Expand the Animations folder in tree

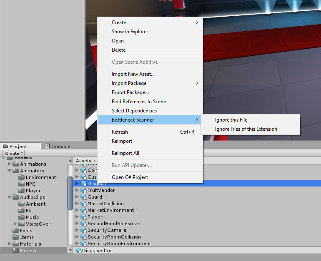point(10,164)
